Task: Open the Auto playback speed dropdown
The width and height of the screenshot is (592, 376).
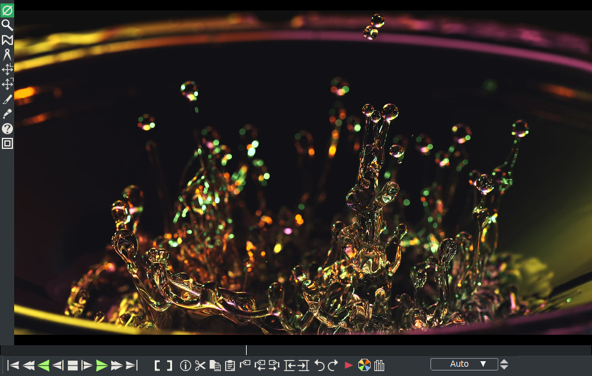Action: point(464,364)
